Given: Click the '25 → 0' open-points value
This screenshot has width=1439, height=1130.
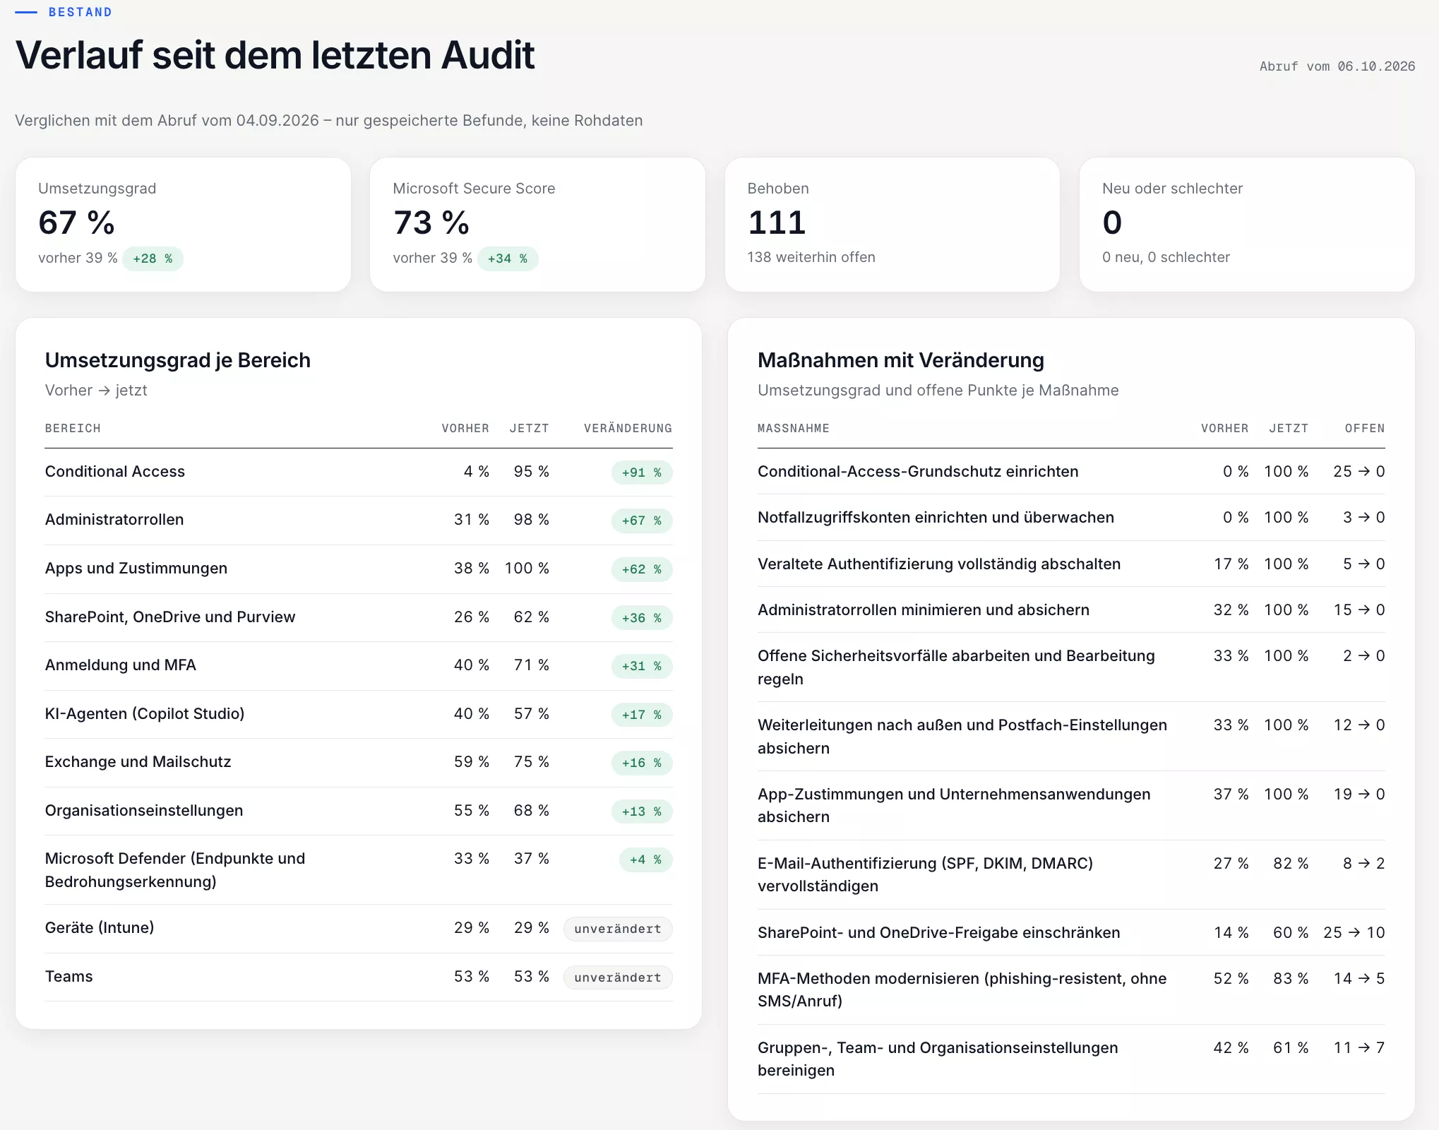Looking at the screenshot, I should coord(1359,471).
